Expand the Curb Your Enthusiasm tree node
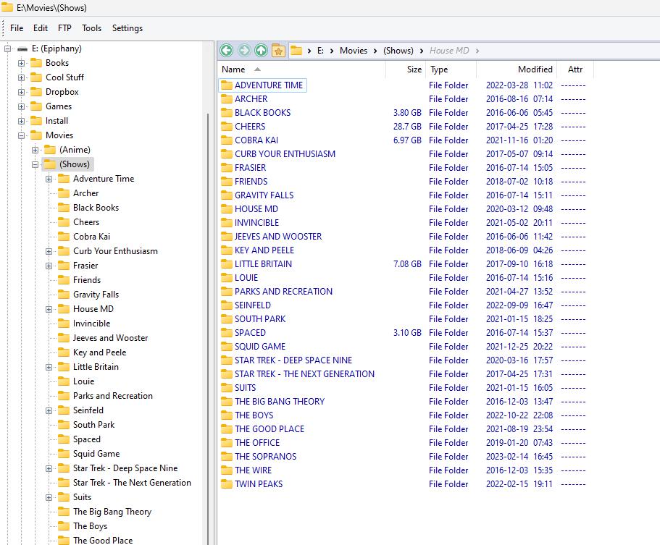This screenshot has width=660, height=545. click(x=49, y=251)
